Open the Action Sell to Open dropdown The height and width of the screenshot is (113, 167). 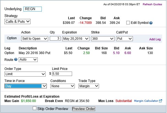(x=35, y=39)
